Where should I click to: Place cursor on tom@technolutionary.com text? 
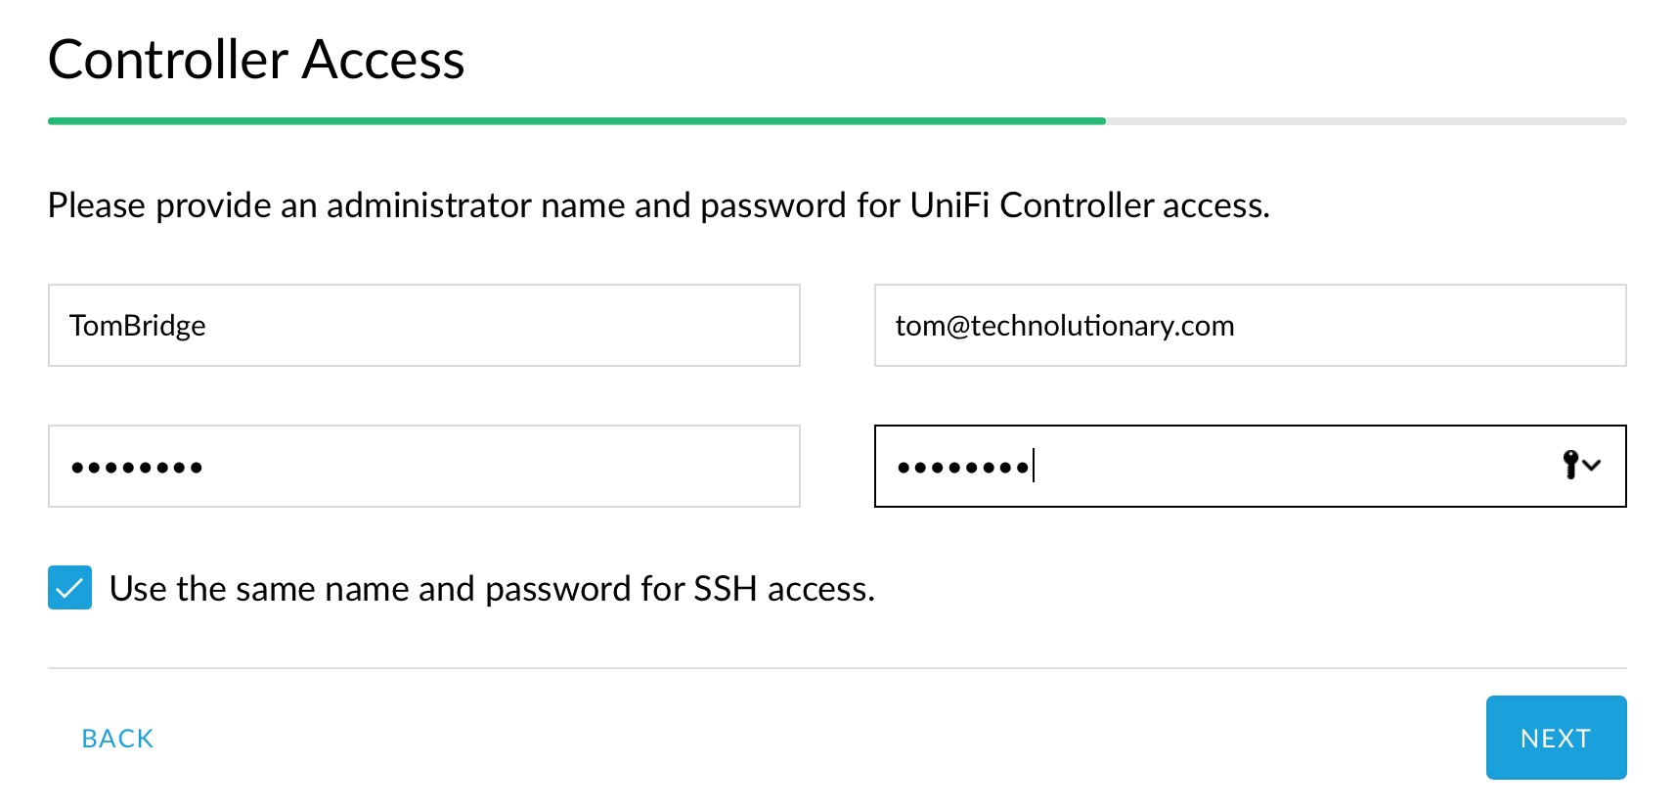[1065, 326]
